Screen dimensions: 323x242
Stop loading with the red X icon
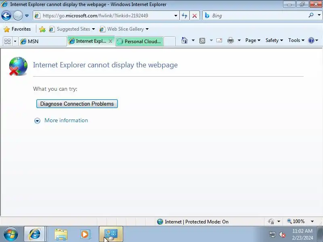coord(195,16)
